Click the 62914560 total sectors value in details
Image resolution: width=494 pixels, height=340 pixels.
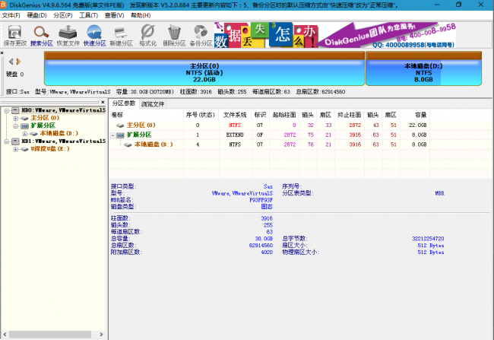pos(261,246)
